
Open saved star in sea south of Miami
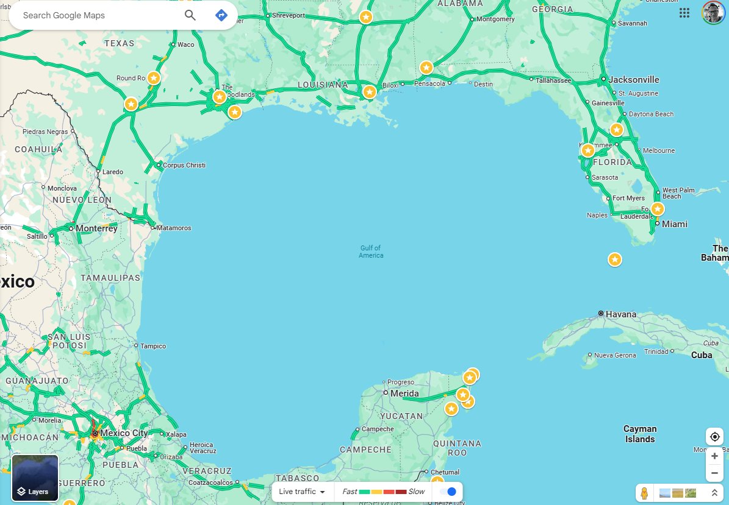point(615,260)
